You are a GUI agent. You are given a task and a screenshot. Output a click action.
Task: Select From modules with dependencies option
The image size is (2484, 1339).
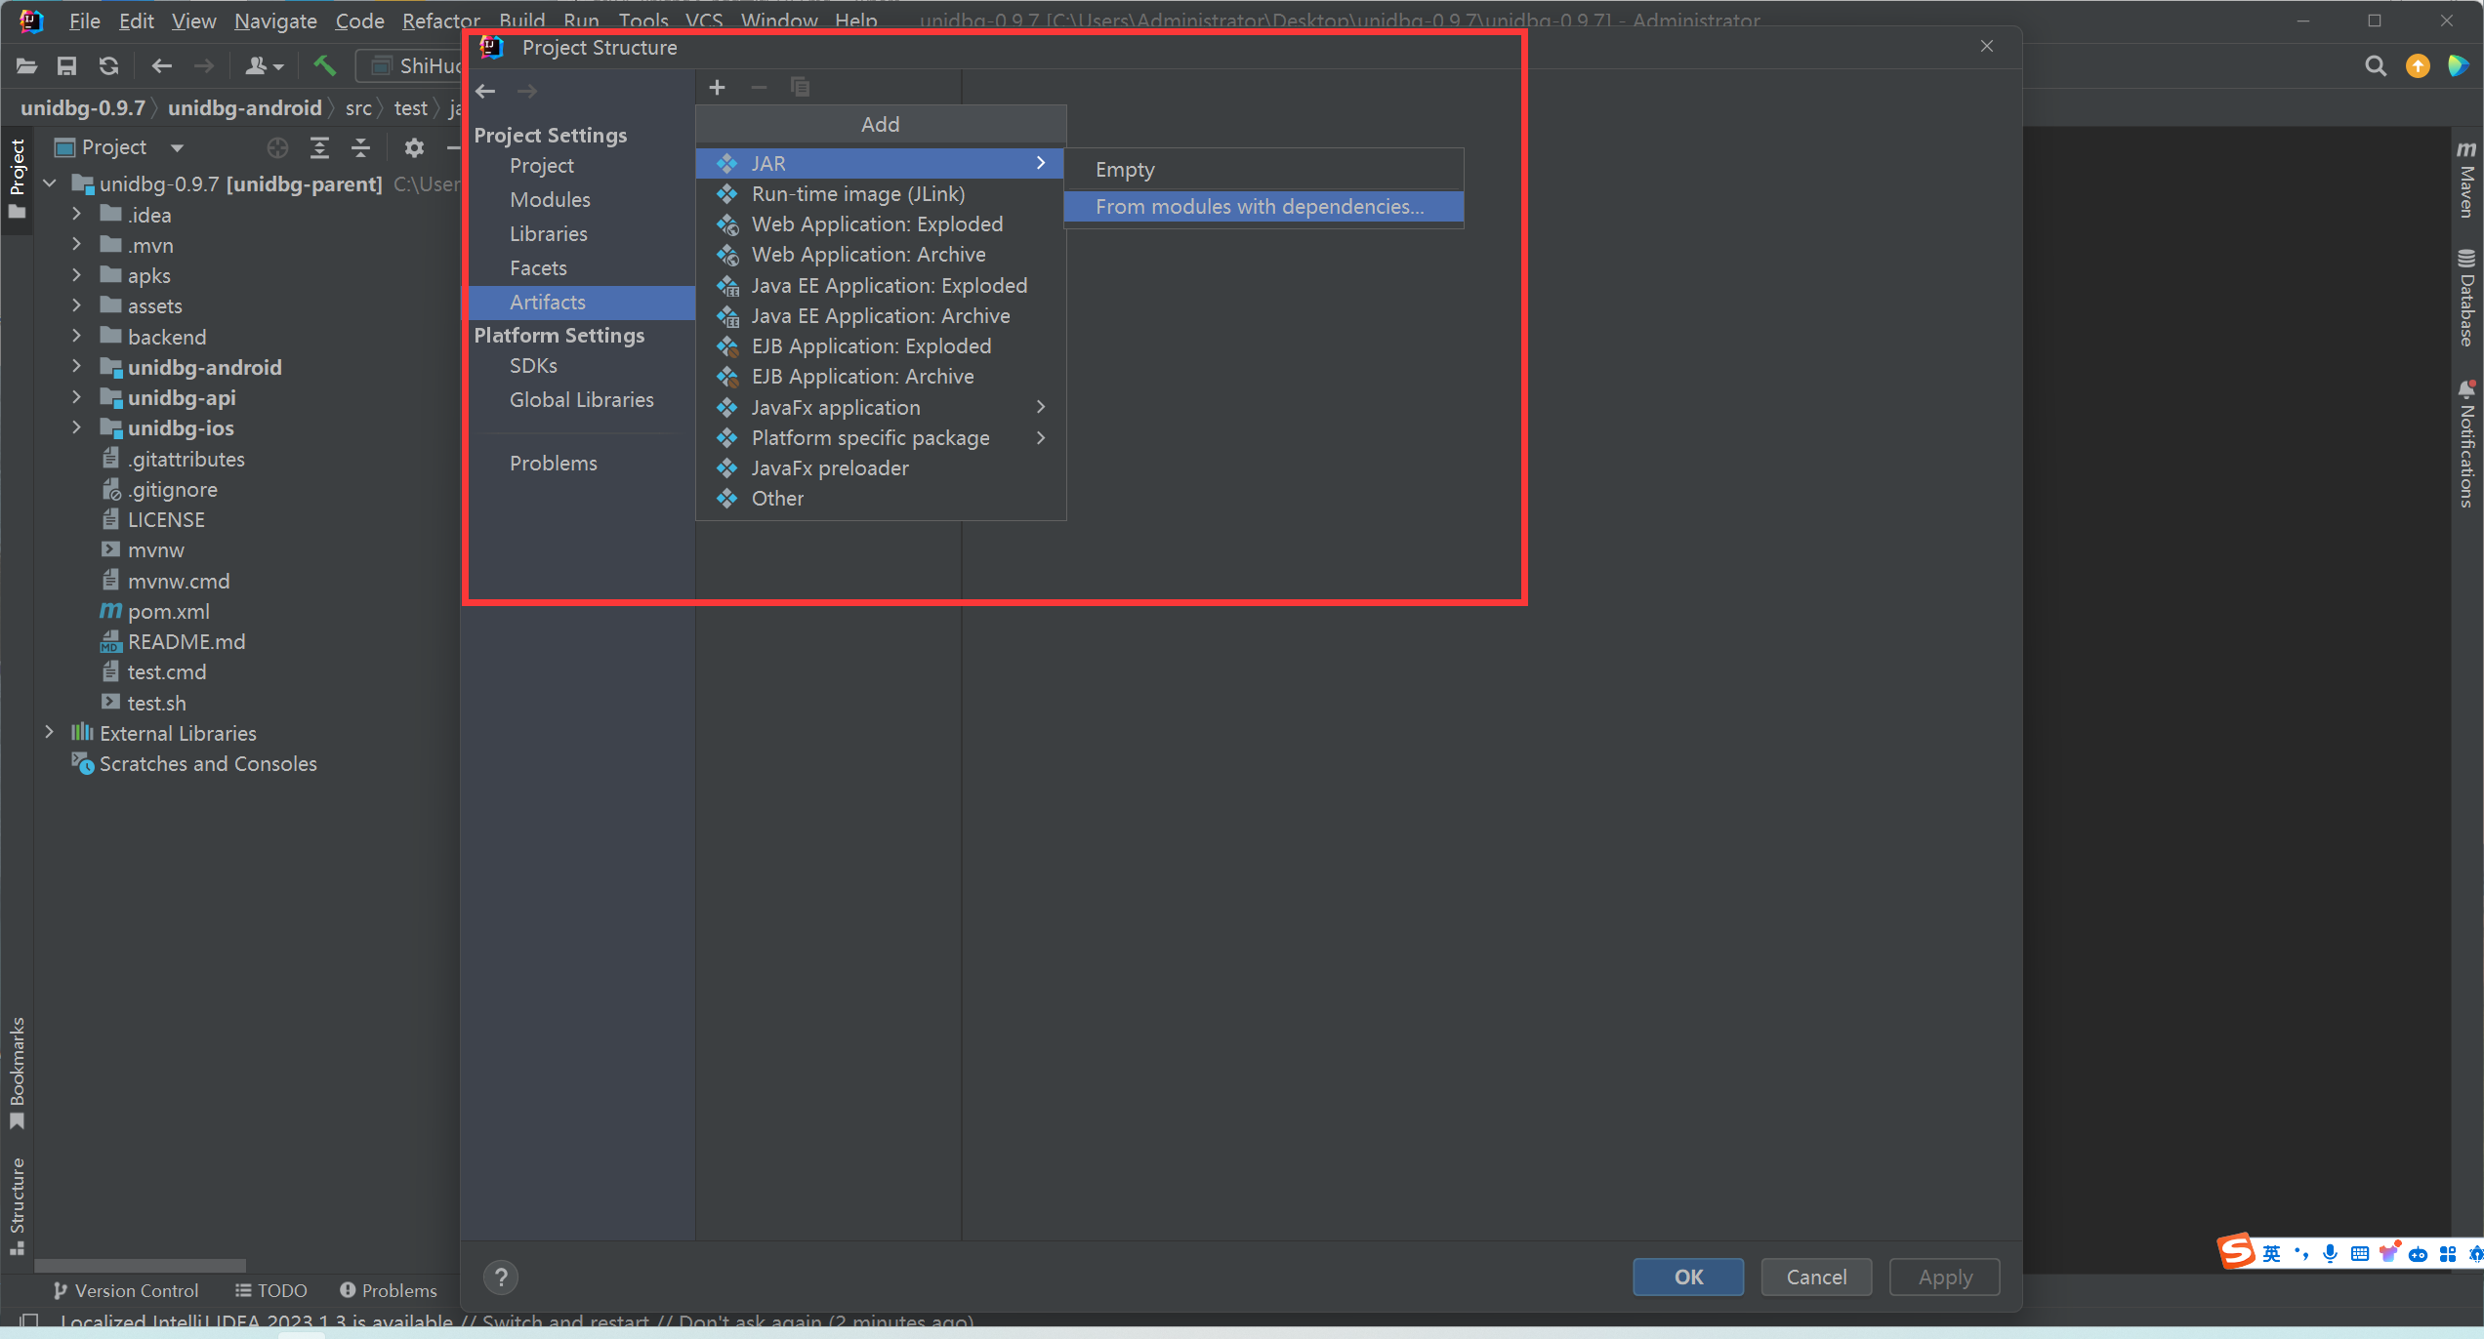tap(1261, 206)
